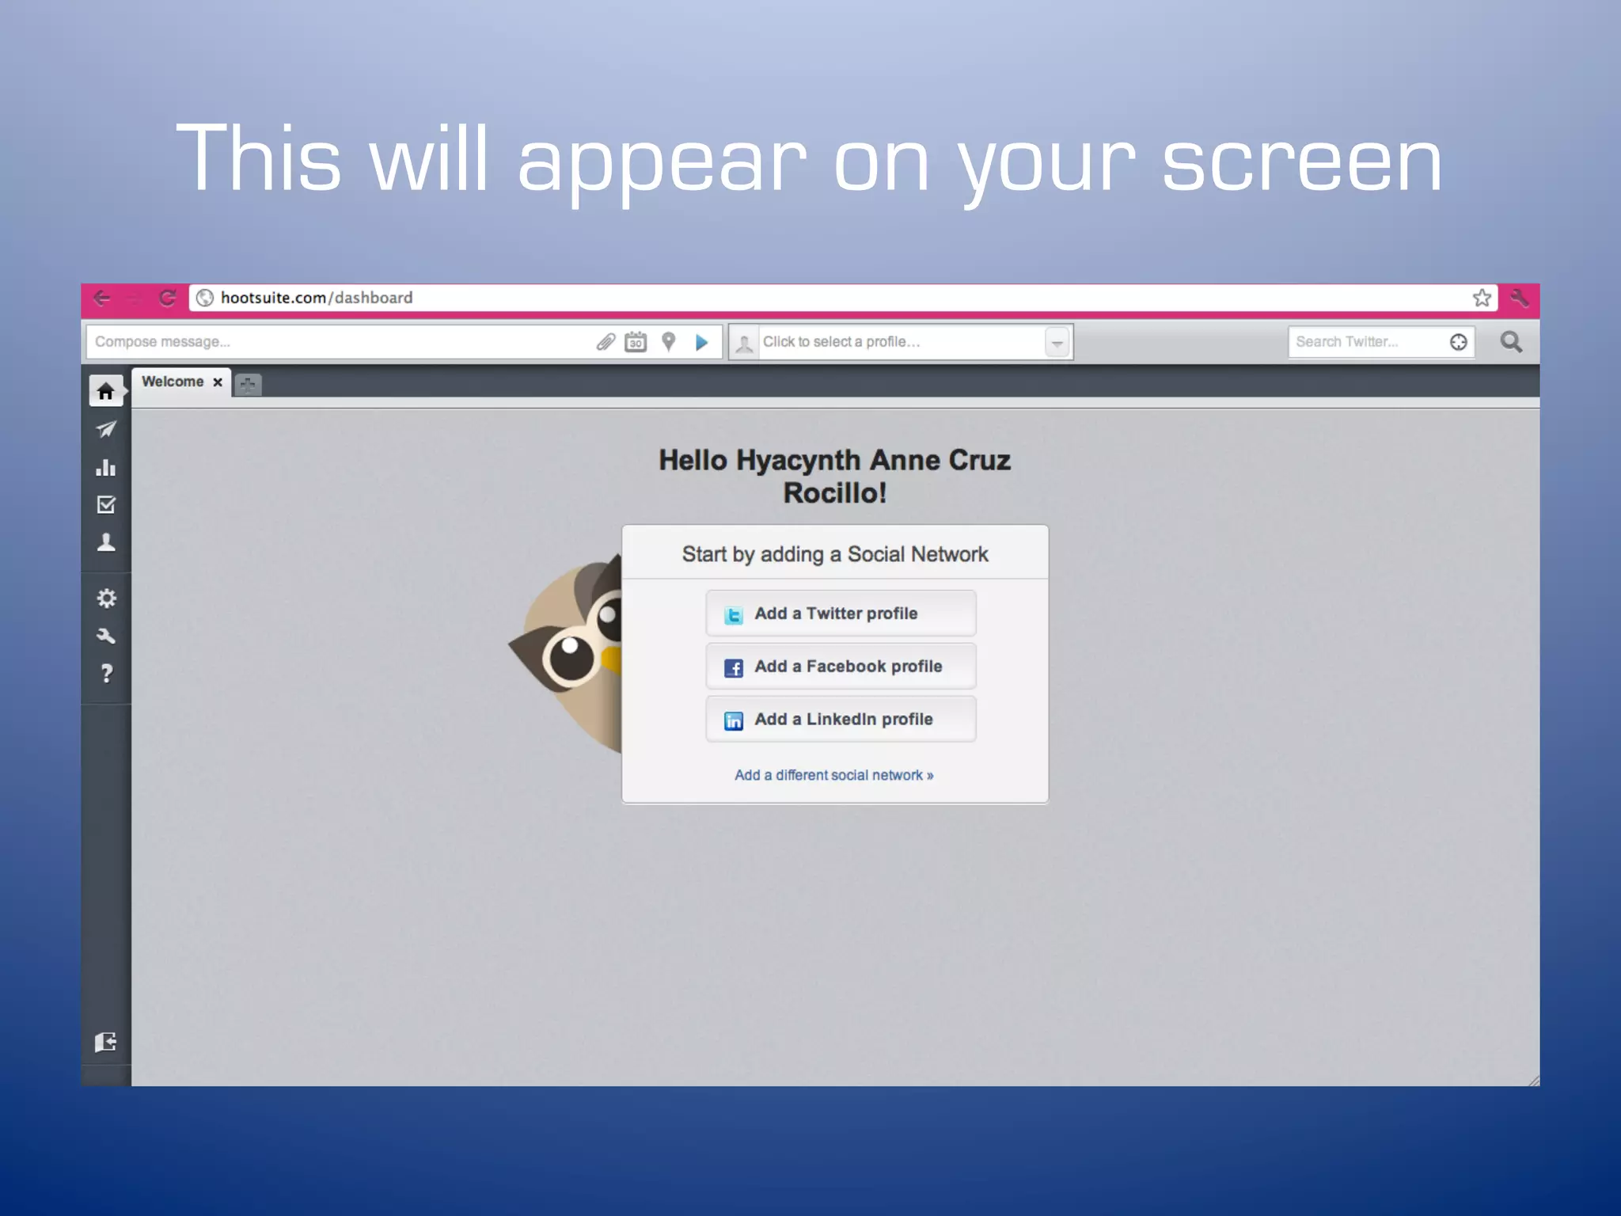Open browser wrench settings menu
1621x1216 pixels.
pos(1519,298)
